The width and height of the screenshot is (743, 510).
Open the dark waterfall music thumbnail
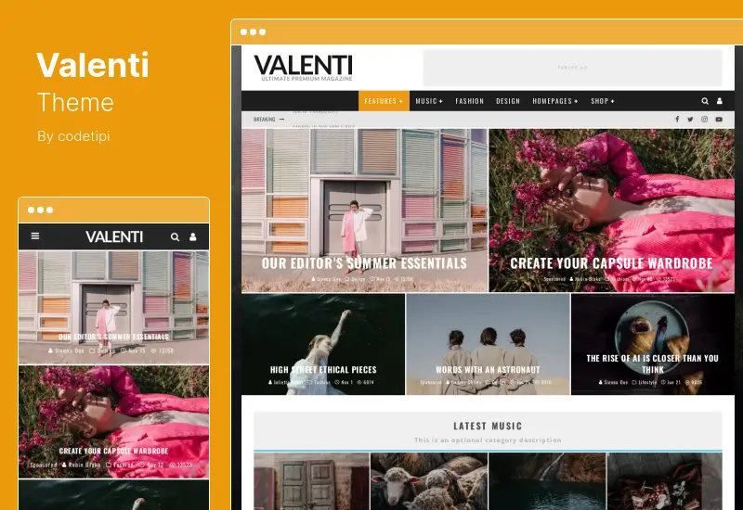(547, 481)
